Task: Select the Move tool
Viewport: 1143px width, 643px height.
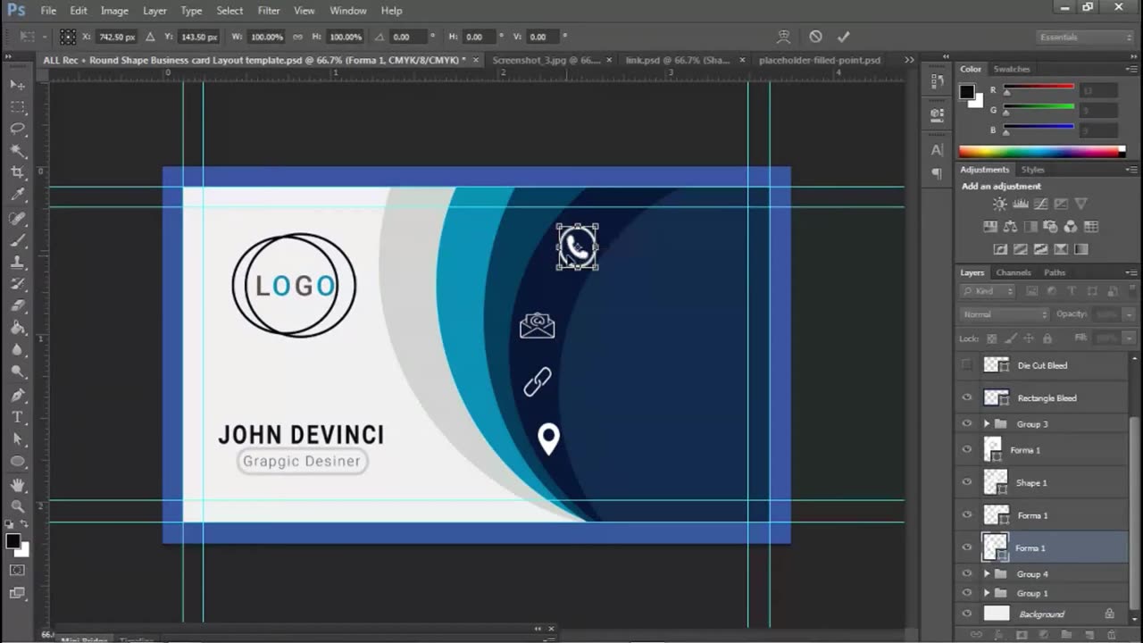Action: [x=18, y=84]
